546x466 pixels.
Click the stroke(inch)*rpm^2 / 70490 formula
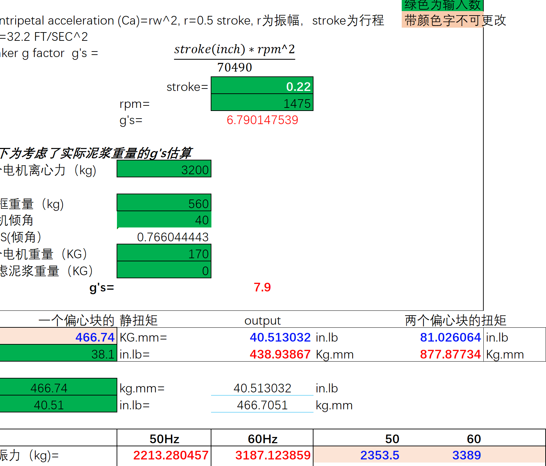pyautogui.click(x=235, y=58)
